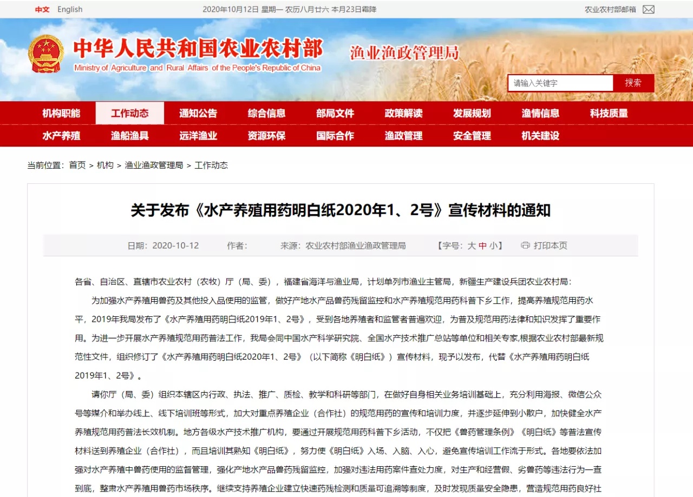This screenshot has height=497, width=693.
Task: Click source text 农业农村部渔业渔政管理局
Action: pyautogui.click(x=356, y=246)
